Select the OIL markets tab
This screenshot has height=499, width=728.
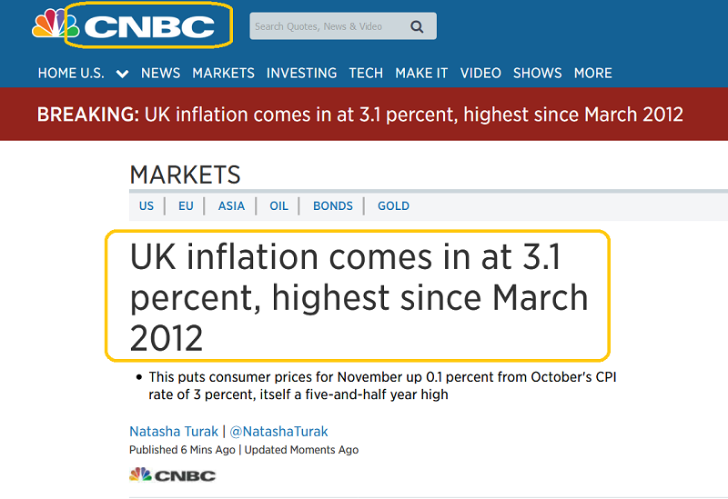(x=278, y=205)
